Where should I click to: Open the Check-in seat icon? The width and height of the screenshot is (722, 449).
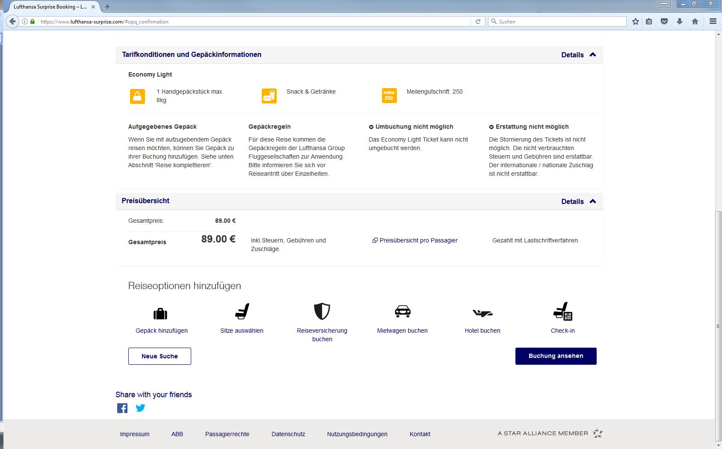click(x=562, y=311)
